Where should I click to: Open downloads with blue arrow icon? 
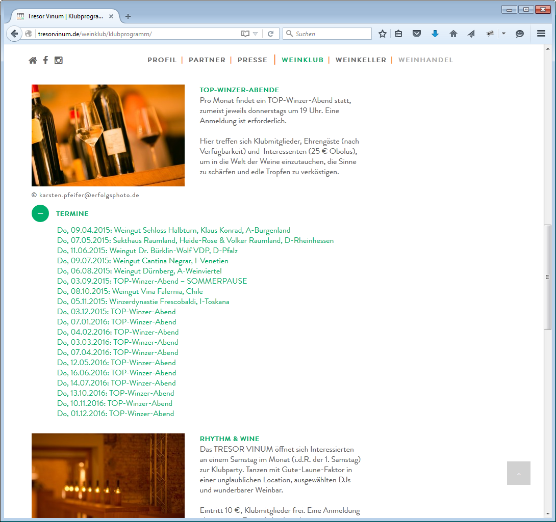[x=435, y=34]
